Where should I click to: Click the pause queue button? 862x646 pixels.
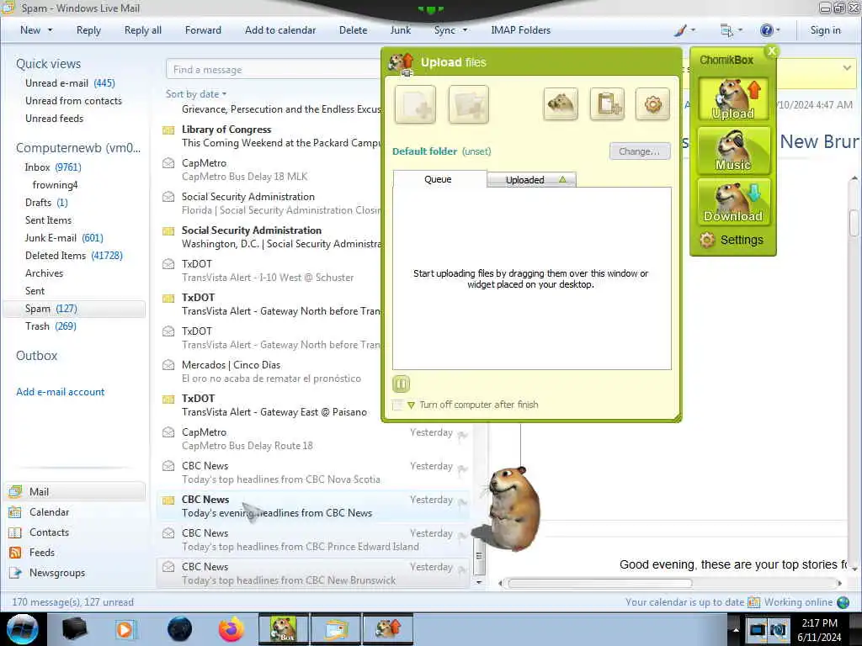point(402,384)
